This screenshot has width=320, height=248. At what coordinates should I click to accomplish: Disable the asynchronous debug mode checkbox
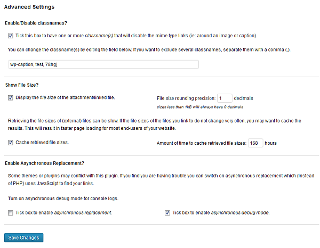click(167, 213)
